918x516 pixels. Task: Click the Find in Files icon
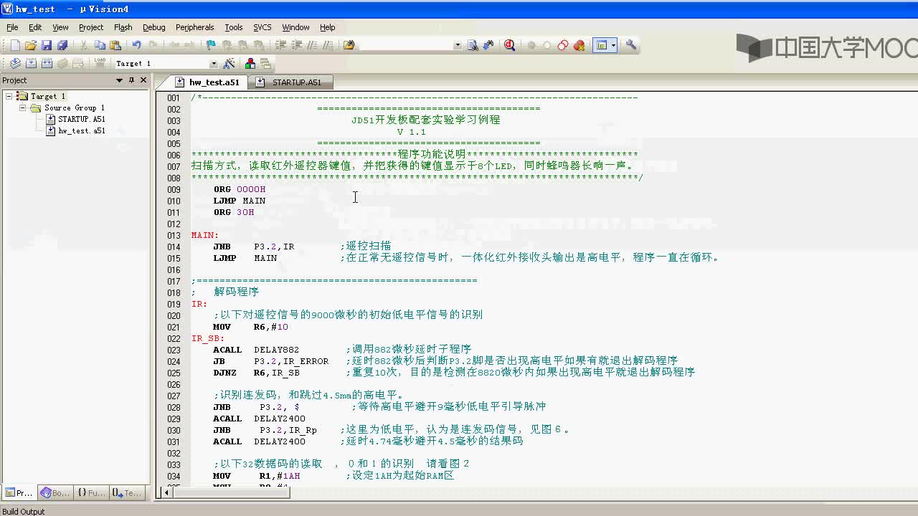[x=349, y=45]
